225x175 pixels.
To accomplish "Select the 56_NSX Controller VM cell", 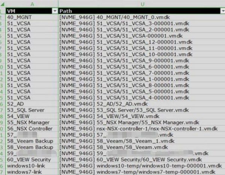I will tap(32, 129).
